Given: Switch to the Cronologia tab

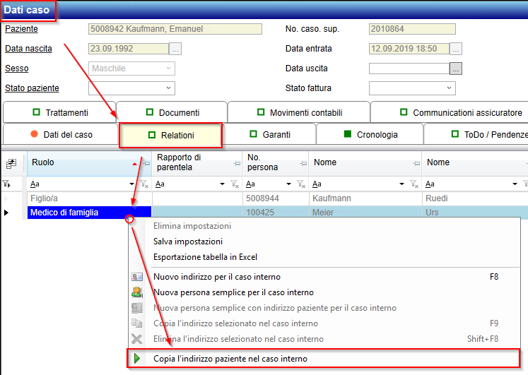Looking at the screenshot, I should pyautogui.click(x=370, y=134).
